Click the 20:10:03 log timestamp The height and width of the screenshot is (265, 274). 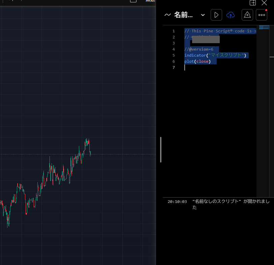click(177, 202)
